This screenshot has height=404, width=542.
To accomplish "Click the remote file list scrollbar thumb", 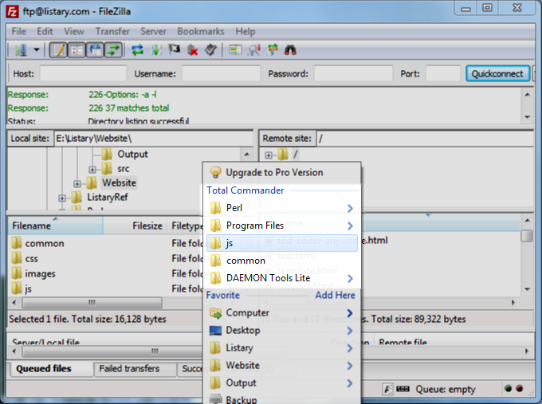I will tap(527, 236).
